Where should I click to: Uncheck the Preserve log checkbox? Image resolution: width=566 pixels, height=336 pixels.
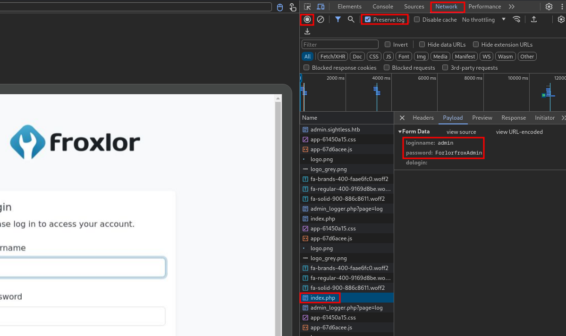point(368,20)
